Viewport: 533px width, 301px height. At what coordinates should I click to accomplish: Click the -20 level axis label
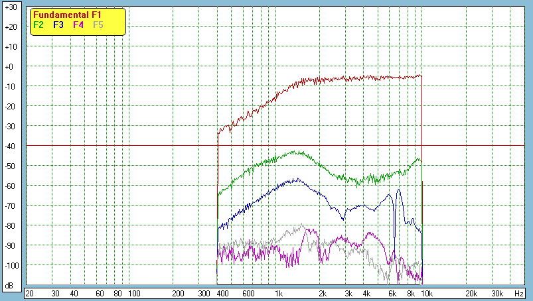(10, 107)
